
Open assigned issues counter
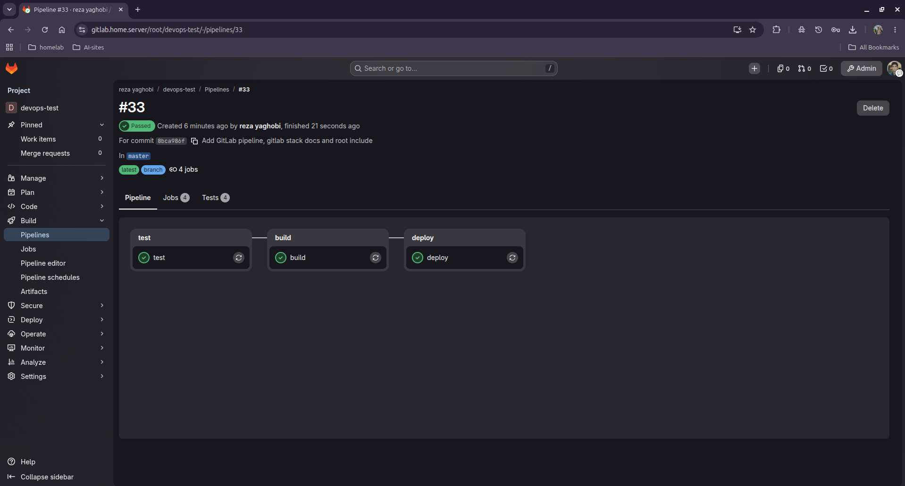tap(783, 68)
